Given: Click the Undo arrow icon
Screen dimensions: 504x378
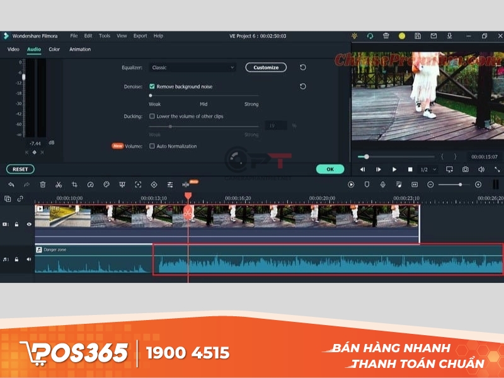Looking at the screenshot, I should [x=11, y=185].
